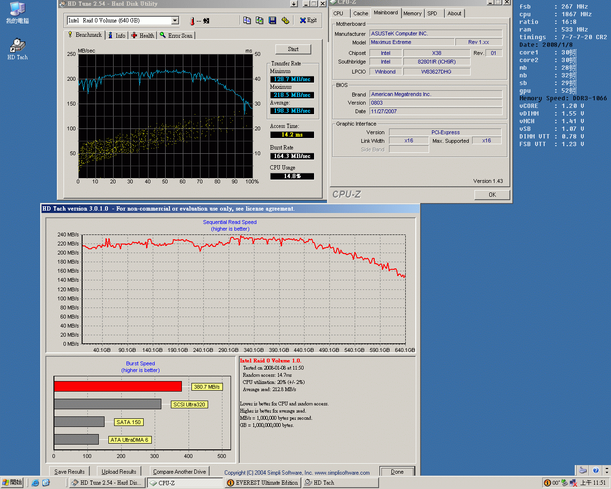Switch to the Benchmark tab in HD Tune
The image size is (611, 489).
tap(84, 35)
